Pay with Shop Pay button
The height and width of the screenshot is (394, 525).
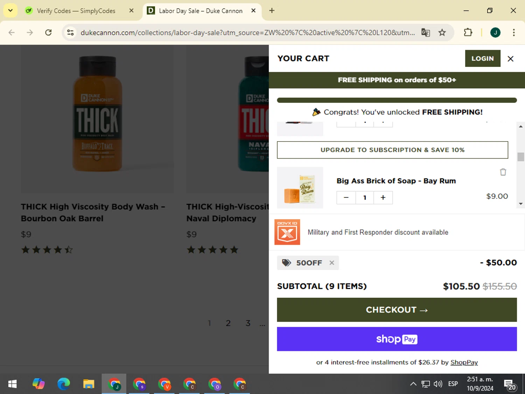pyautogui.click(x=397, y=339)
